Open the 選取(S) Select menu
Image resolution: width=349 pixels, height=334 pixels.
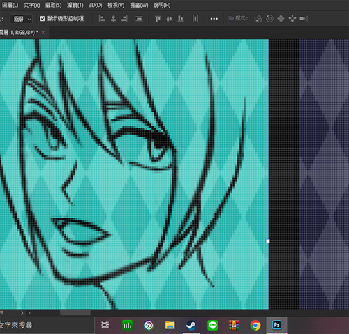(53, 5)
